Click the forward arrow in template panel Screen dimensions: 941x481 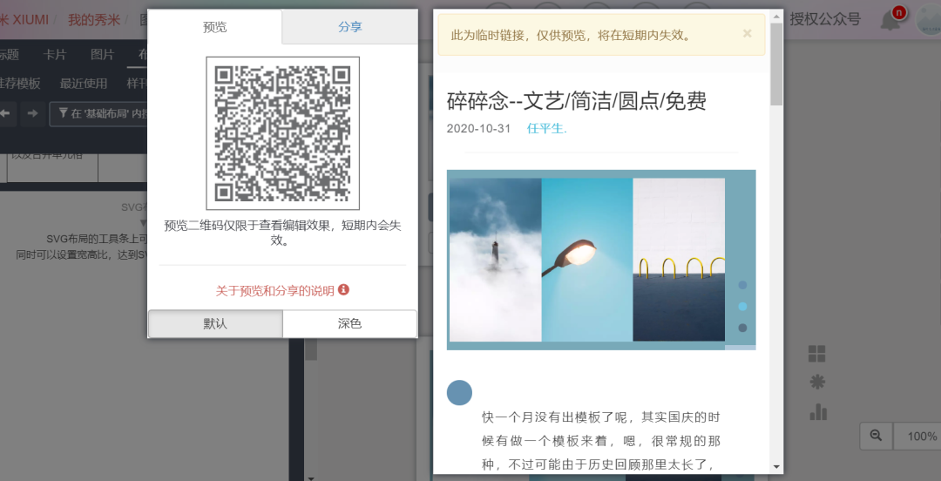coord(33,113)
